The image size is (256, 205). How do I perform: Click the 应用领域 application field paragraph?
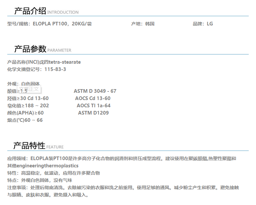coord(122,159)
